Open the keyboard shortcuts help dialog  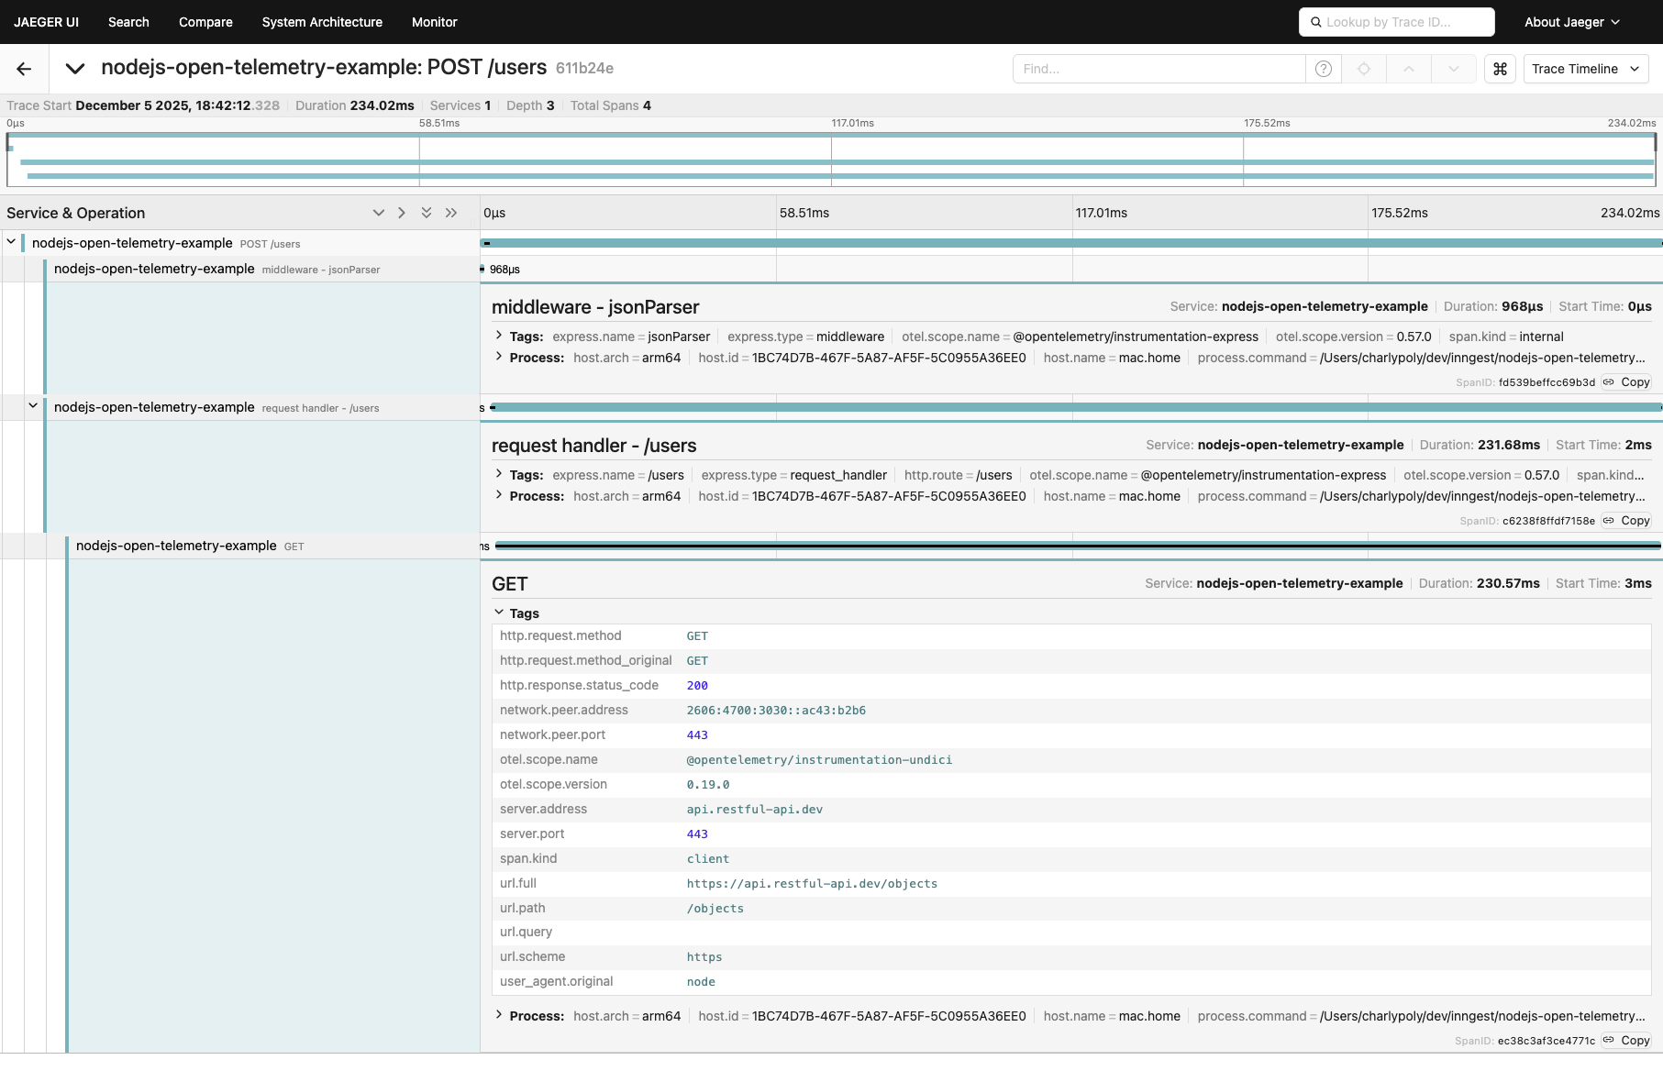(x=1500, y=69)
